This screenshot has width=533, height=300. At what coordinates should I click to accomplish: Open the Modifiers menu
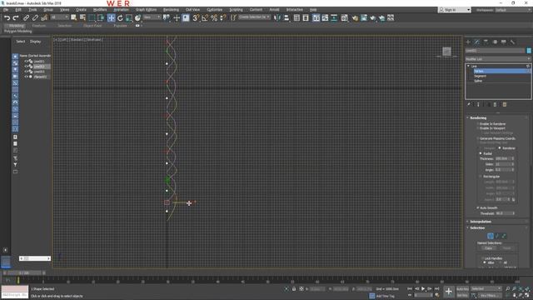[x=100, y=10]
